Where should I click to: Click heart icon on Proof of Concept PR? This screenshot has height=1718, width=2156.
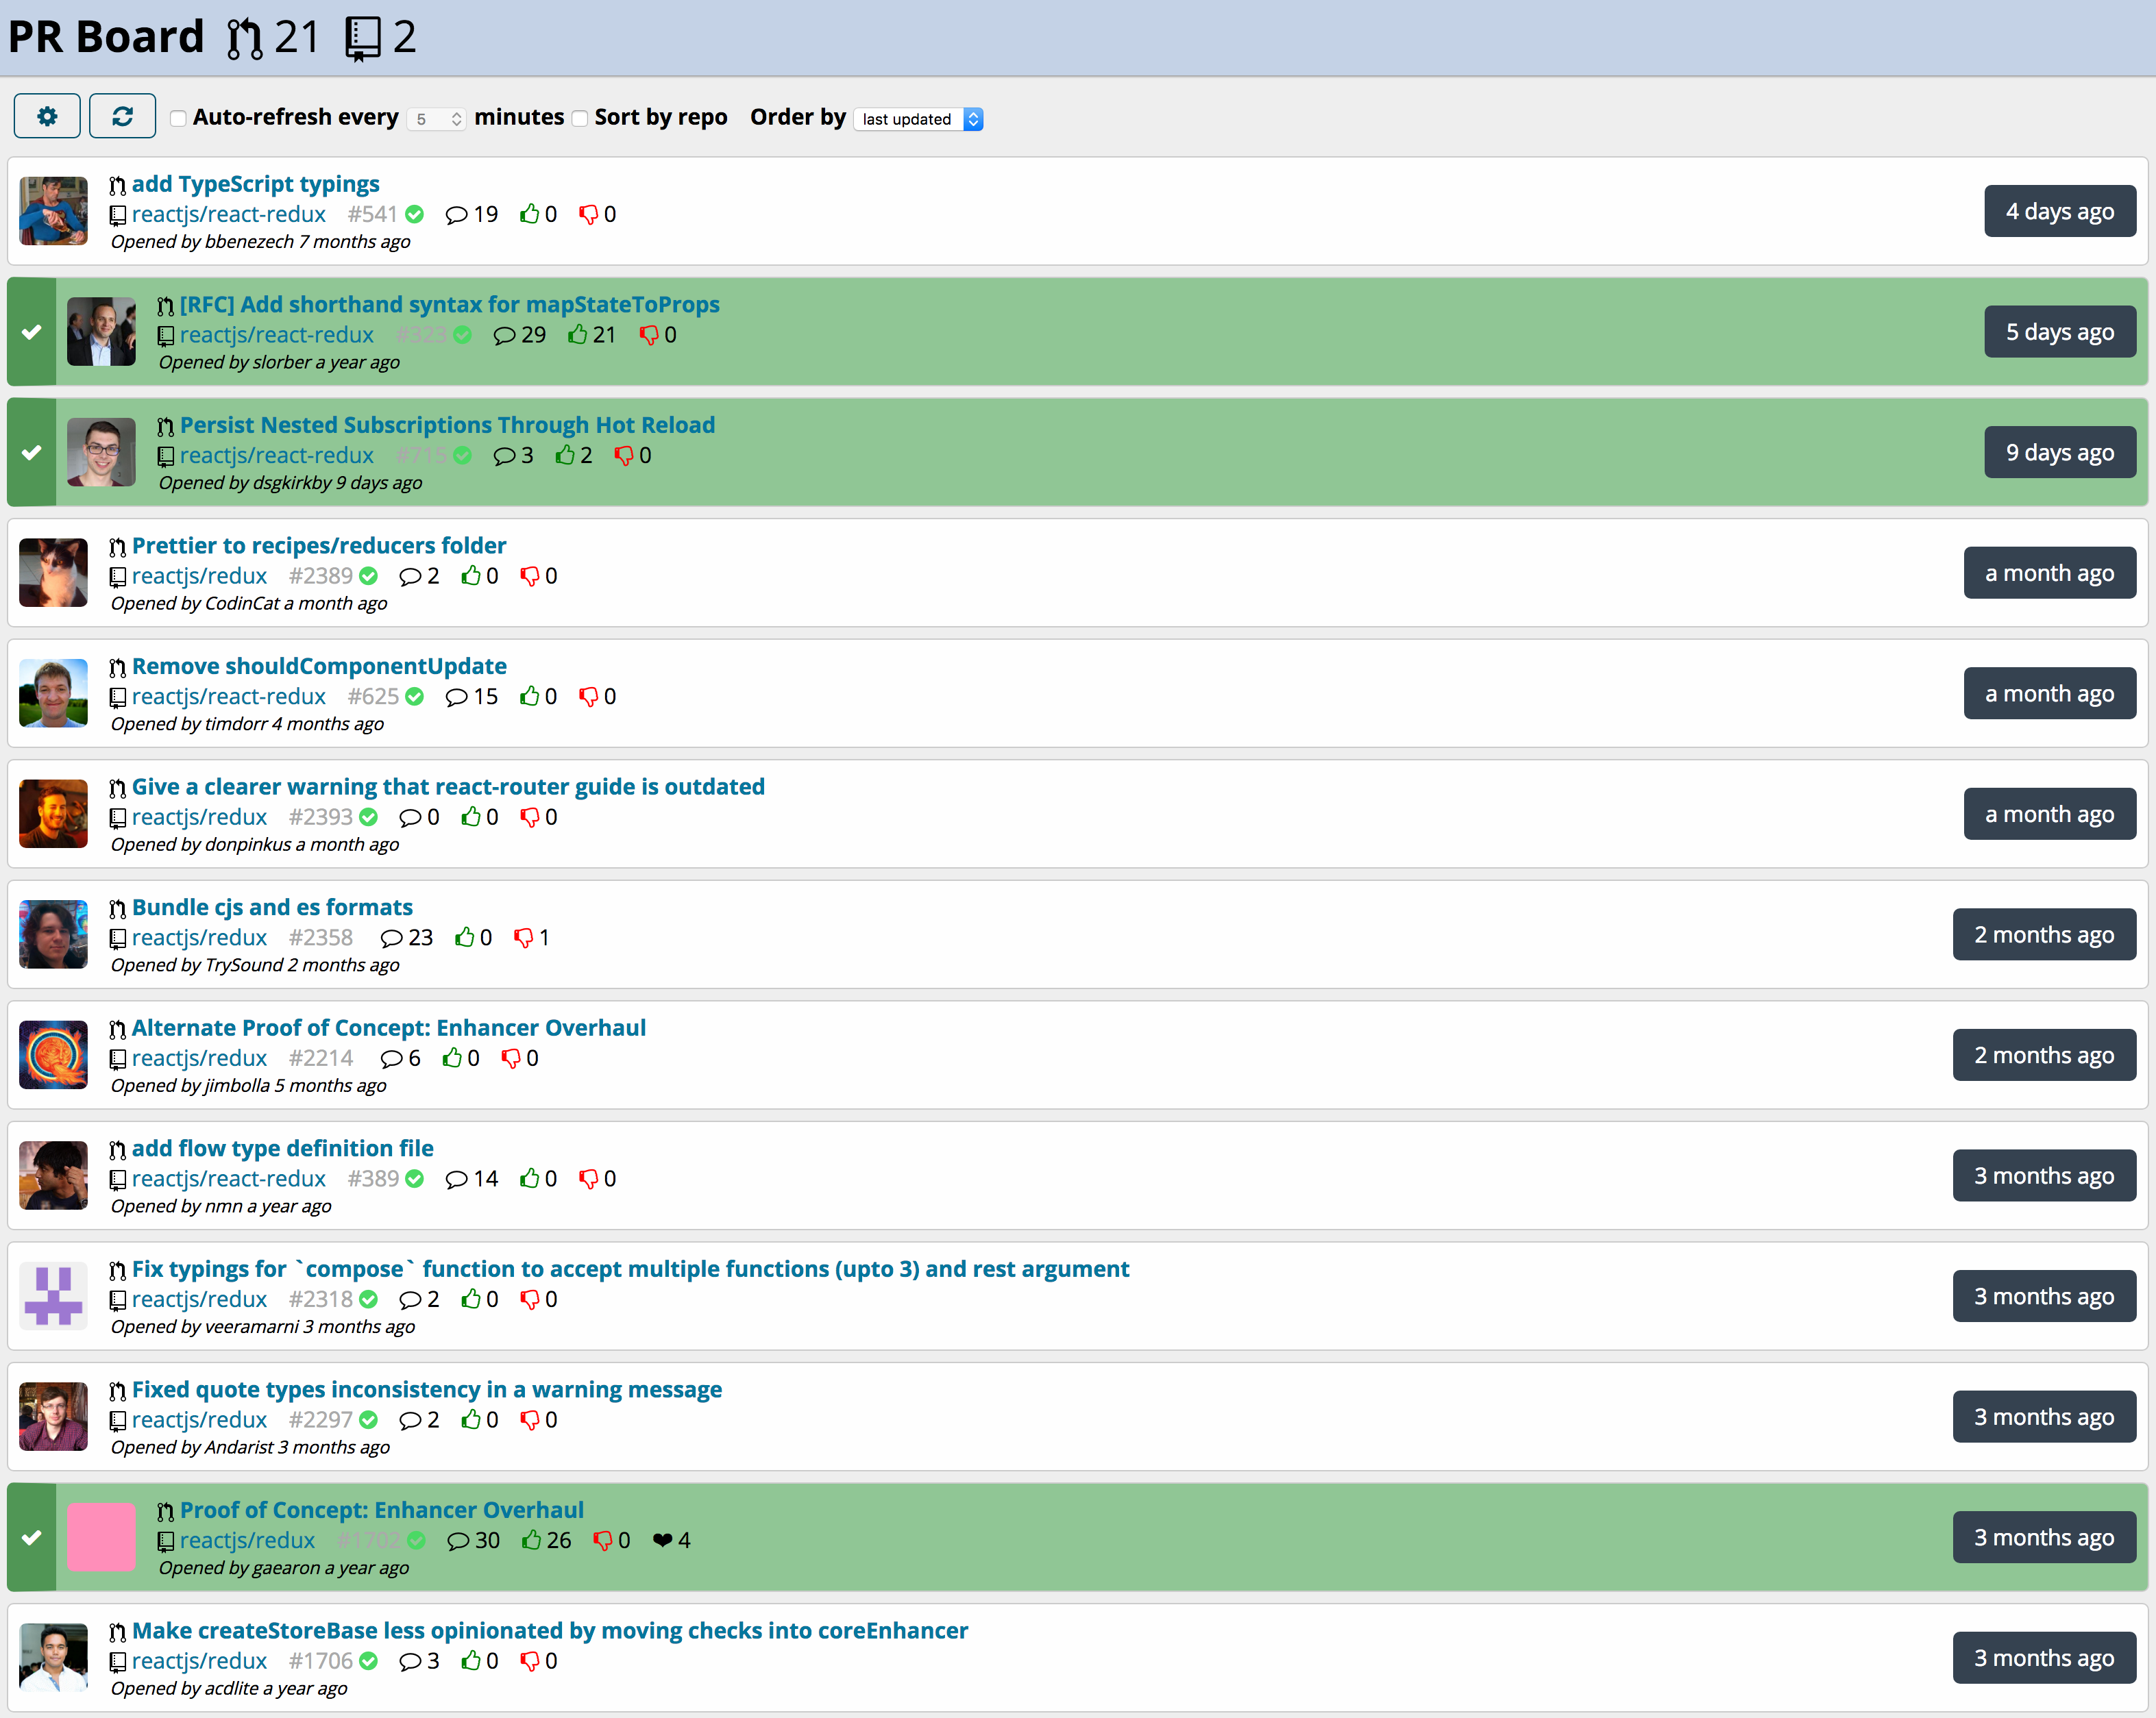tap(662, 1540)
